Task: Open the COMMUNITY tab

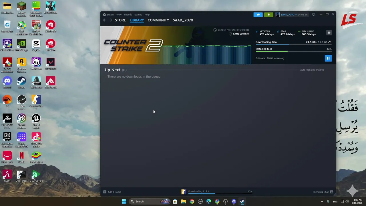Action: click(x=158, y=20)
